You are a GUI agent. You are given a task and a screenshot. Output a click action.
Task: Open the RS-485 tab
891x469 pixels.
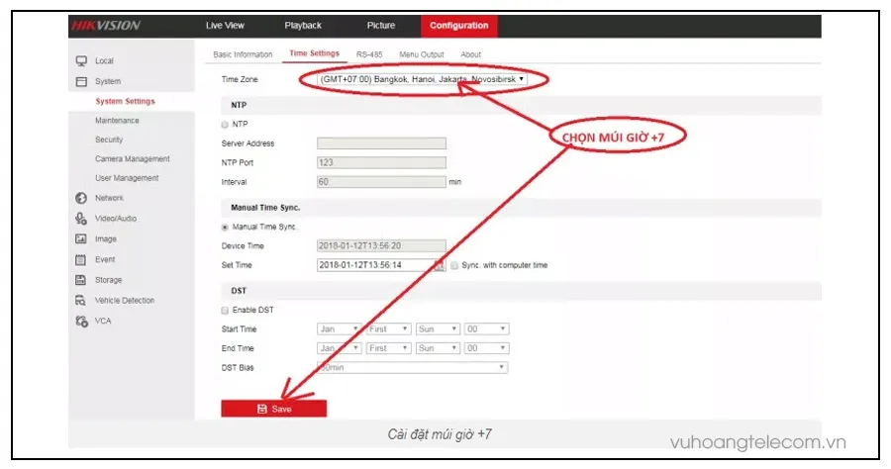pyautogui.click(x=369, y=54)
